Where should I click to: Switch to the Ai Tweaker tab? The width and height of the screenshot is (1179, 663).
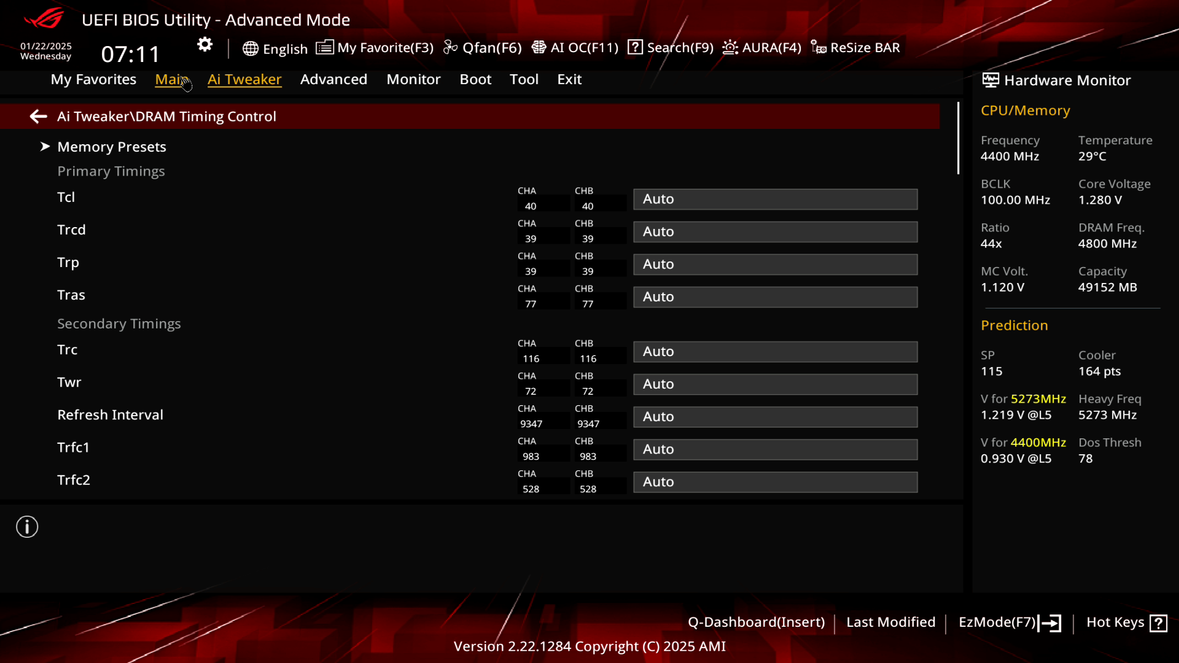coord(244,79)
